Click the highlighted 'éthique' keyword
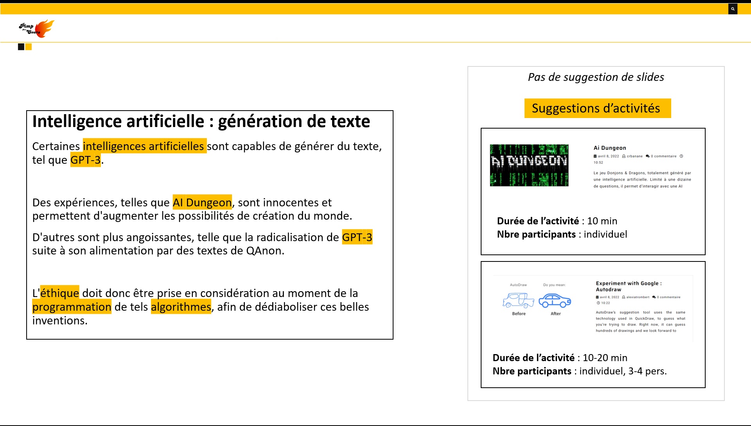The image size is (751, 426). (x=59, y=293)
